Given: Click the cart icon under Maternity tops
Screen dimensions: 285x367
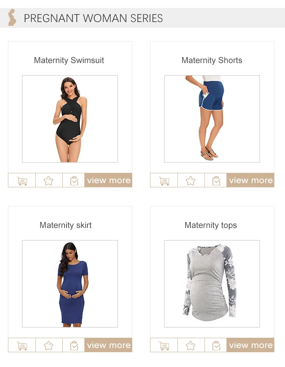Looking at the screenshot, I should coord(164,345).
